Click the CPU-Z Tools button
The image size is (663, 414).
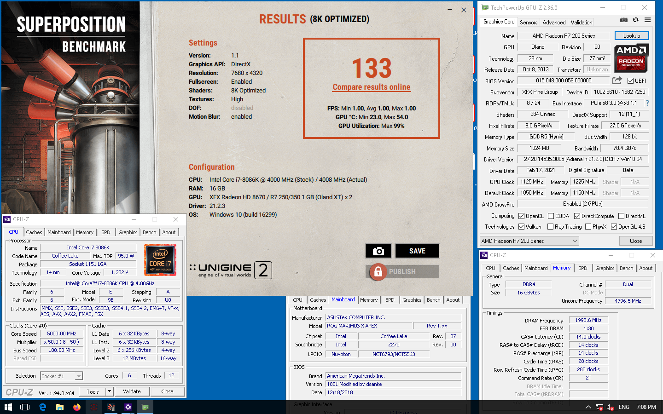pyautogui.click(x=93, y=391)
